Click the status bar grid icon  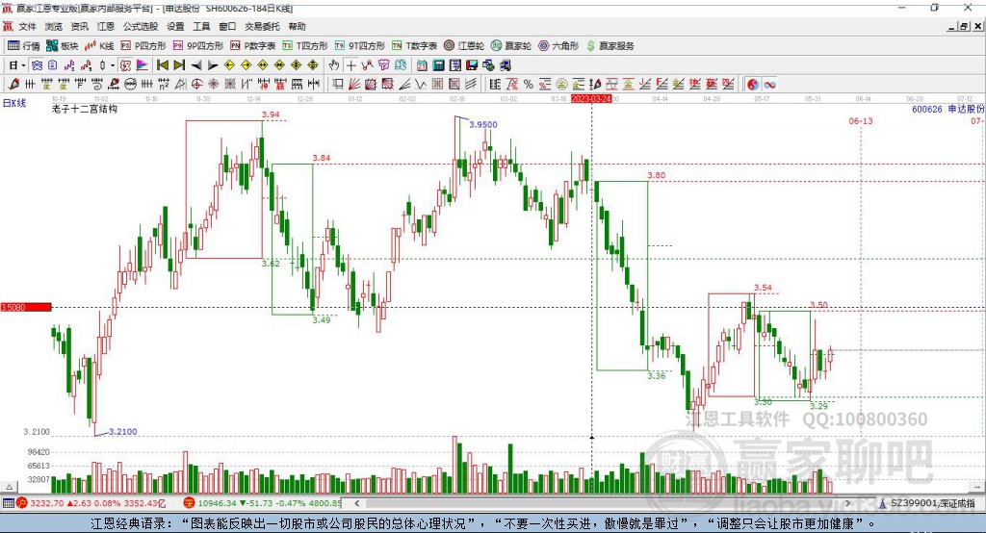coord(8,503)
